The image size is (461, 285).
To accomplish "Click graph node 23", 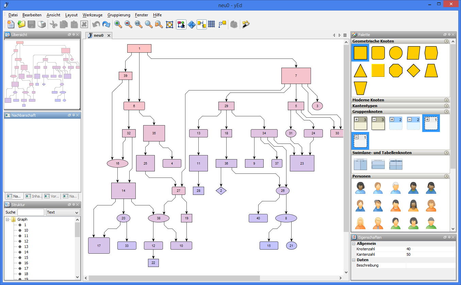I will coord(302,163).
